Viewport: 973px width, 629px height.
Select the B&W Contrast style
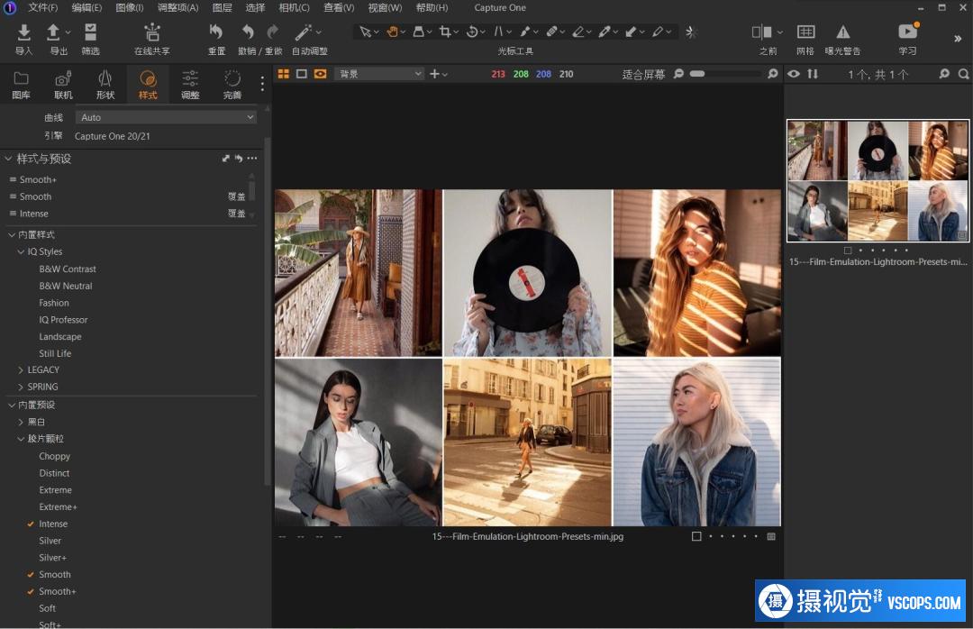(67, 269)
